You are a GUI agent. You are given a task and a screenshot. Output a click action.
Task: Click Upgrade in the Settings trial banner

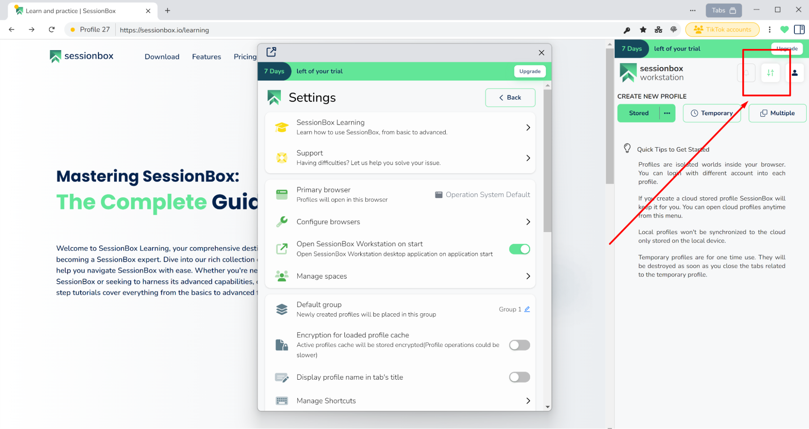(530, 71)
